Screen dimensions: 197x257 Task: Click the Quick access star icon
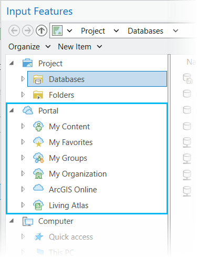pos(38,237)
